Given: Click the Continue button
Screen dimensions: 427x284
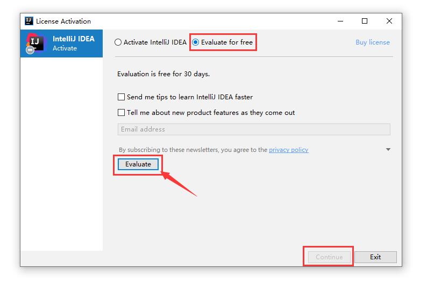Looking at the screenshot, I should click(x=329, y=257).
